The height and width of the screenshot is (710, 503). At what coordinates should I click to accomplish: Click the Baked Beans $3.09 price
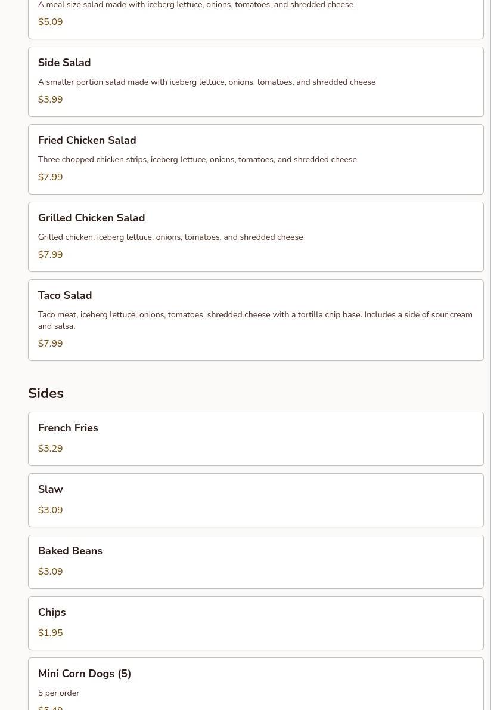tap(51, 572)
